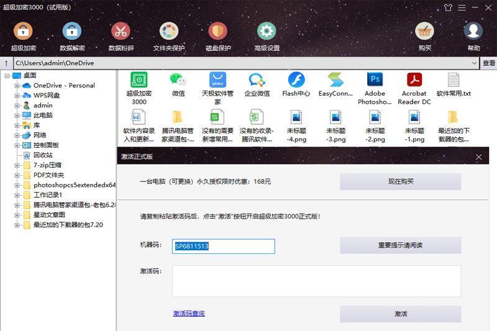Open the 数据解密 tool
This screenshot has height=331, width=497.
click(x=72, y=31)
